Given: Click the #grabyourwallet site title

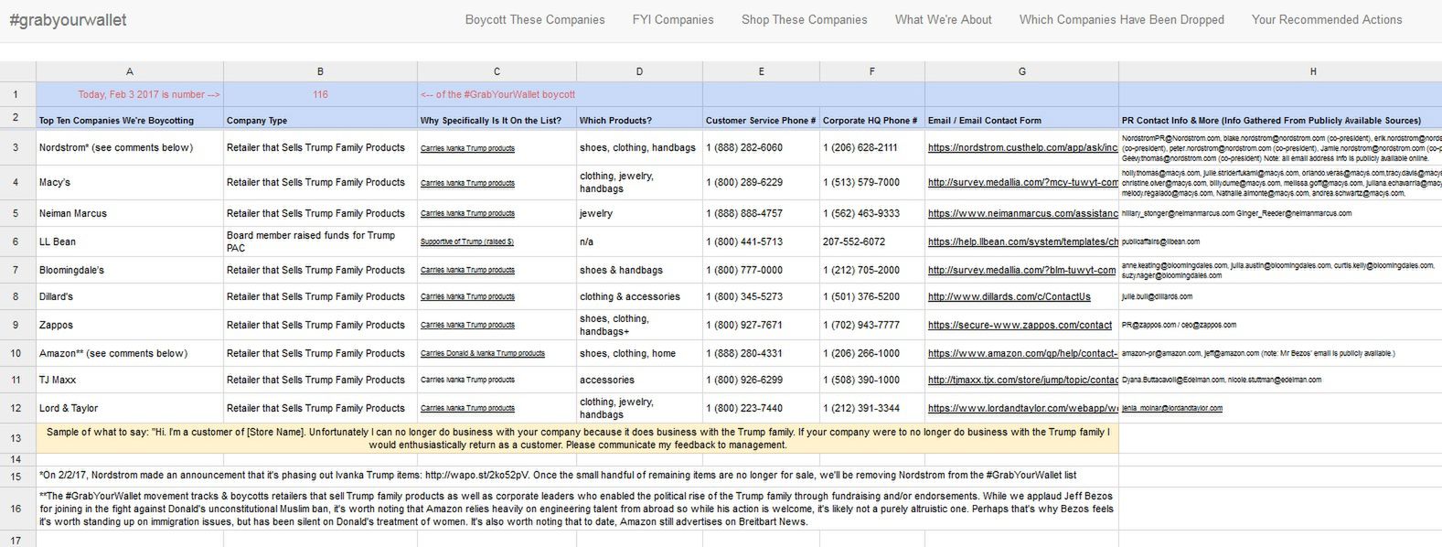Looking at the screenshot, I should click(69, 20).
